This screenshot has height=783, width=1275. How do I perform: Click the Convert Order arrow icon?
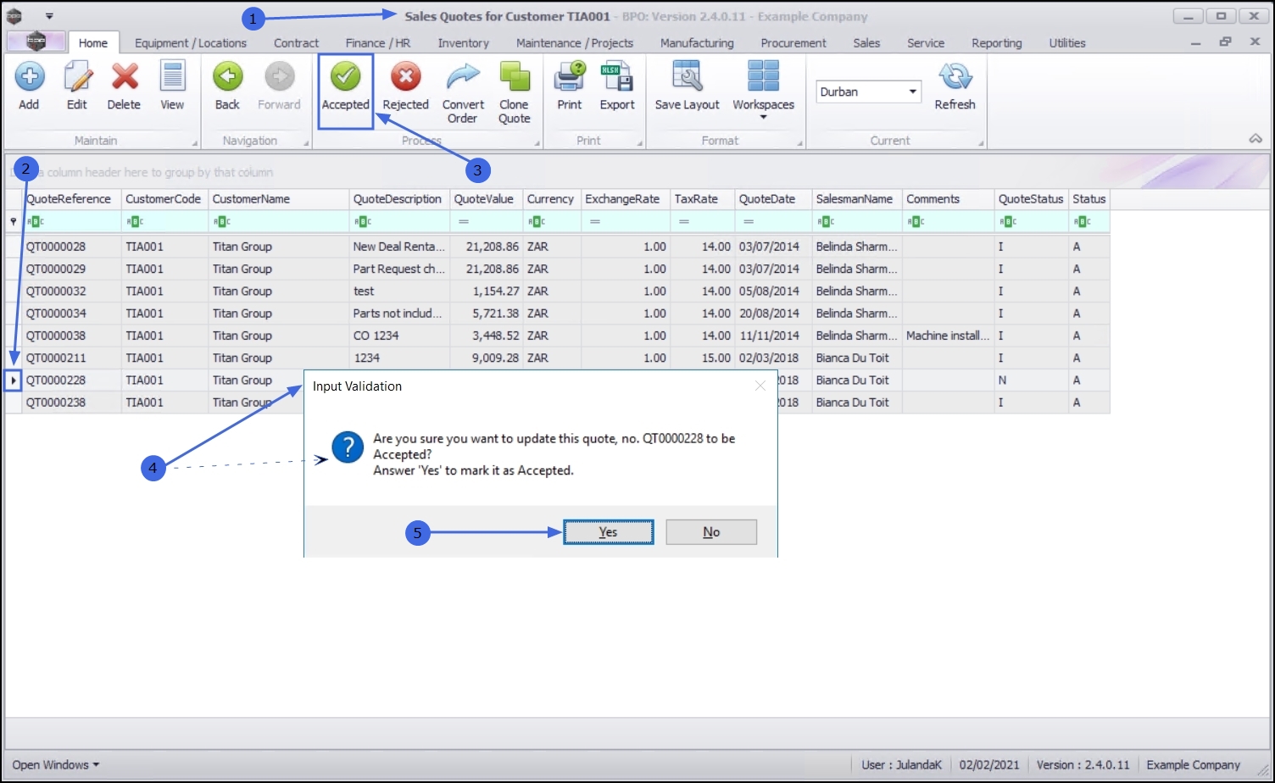(x=463, y=77)
